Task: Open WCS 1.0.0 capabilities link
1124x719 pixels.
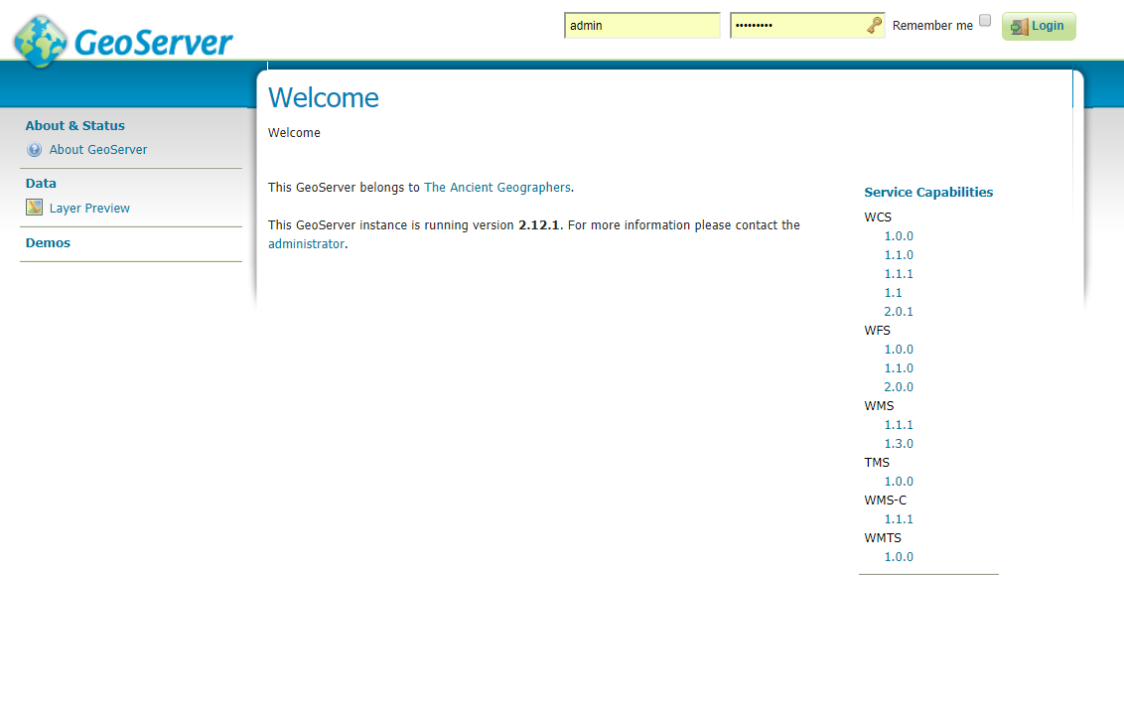Action: (899, 235)
